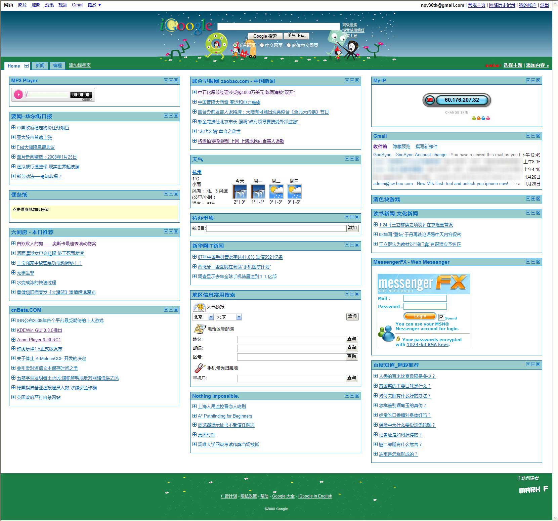Open the 图片 link in top bar

[23, 5]
